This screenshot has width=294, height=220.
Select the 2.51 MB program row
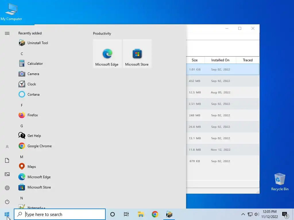click(223, 104)
